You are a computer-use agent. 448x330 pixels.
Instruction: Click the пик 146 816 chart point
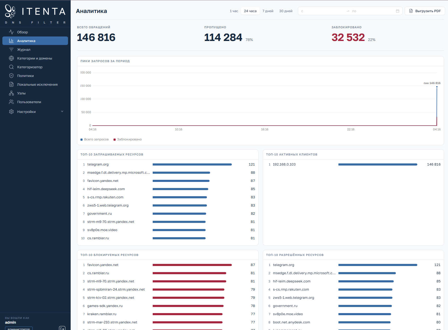(x=437, y=87)
